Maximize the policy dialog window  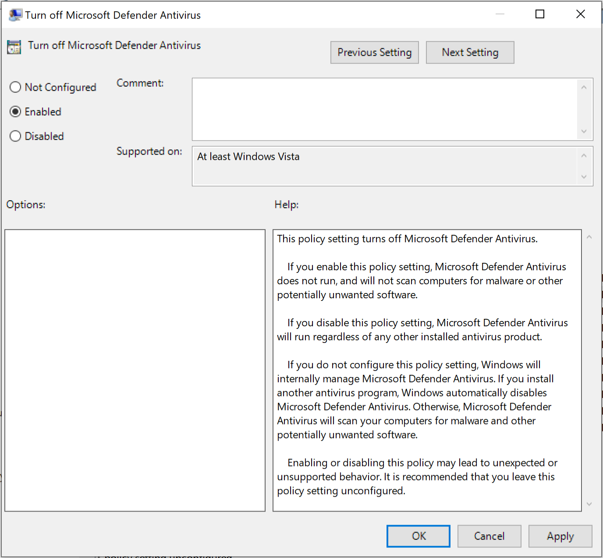[540, 14]
